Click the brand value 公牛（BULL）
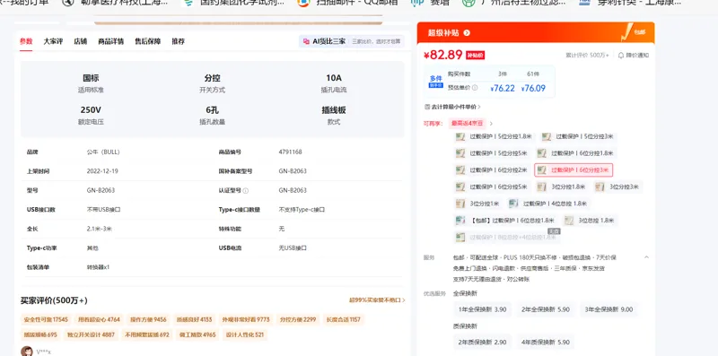718x356 pixels. click(103, 152)
